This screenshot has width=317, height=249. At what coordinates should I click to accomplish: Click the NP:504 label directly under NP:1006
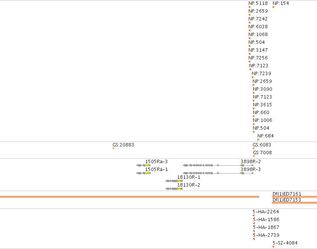(x=261, y=128)
